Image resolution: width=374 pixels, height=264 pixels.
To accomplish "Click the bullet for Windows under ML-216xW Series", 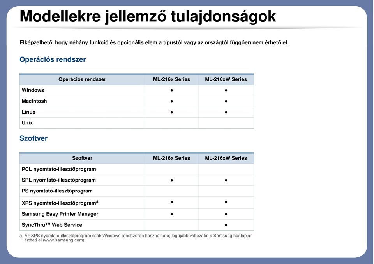I will (226, 91).
